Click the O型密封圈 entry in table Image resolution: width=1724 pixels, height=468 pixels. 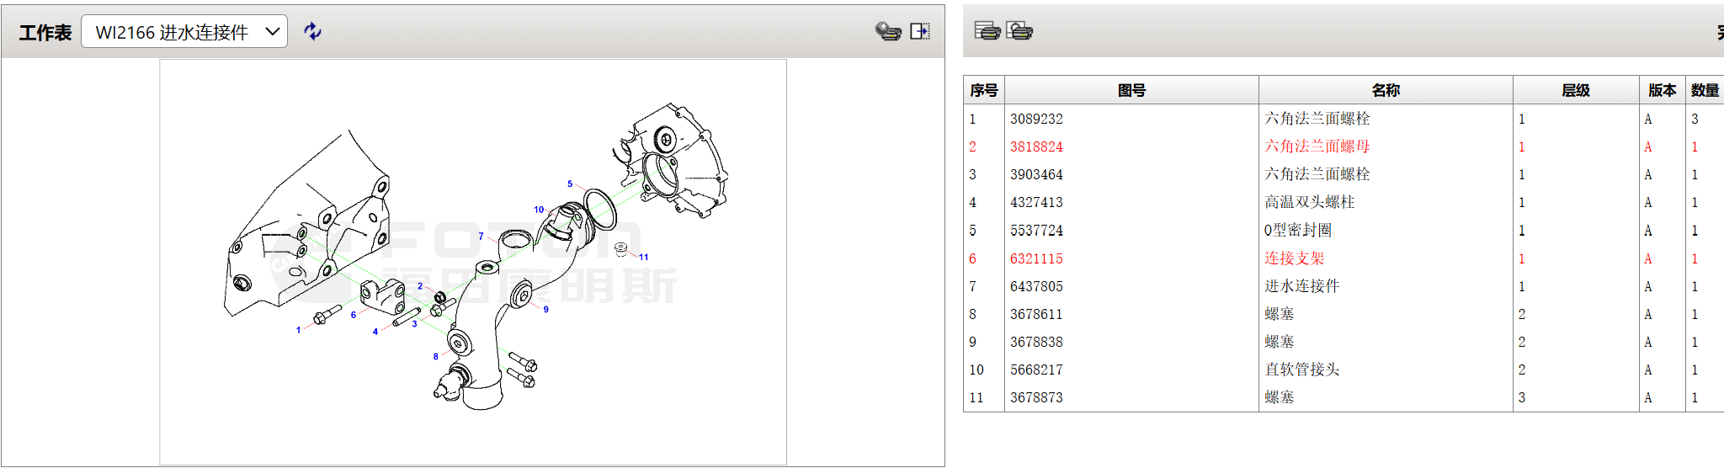coord(1297,231)
